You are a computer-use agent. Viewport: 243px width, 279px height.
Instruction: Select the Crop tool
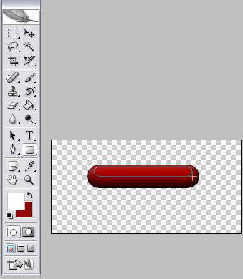(x=13, y=61)
